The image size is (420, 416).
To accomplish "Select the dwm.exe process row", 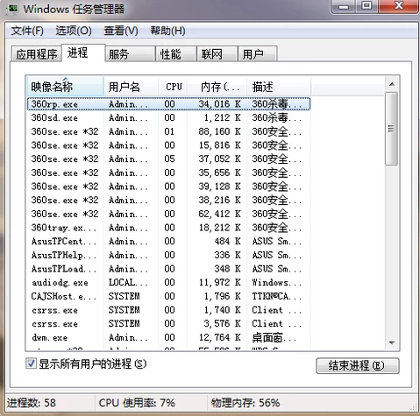I will [x=168, y=337].
